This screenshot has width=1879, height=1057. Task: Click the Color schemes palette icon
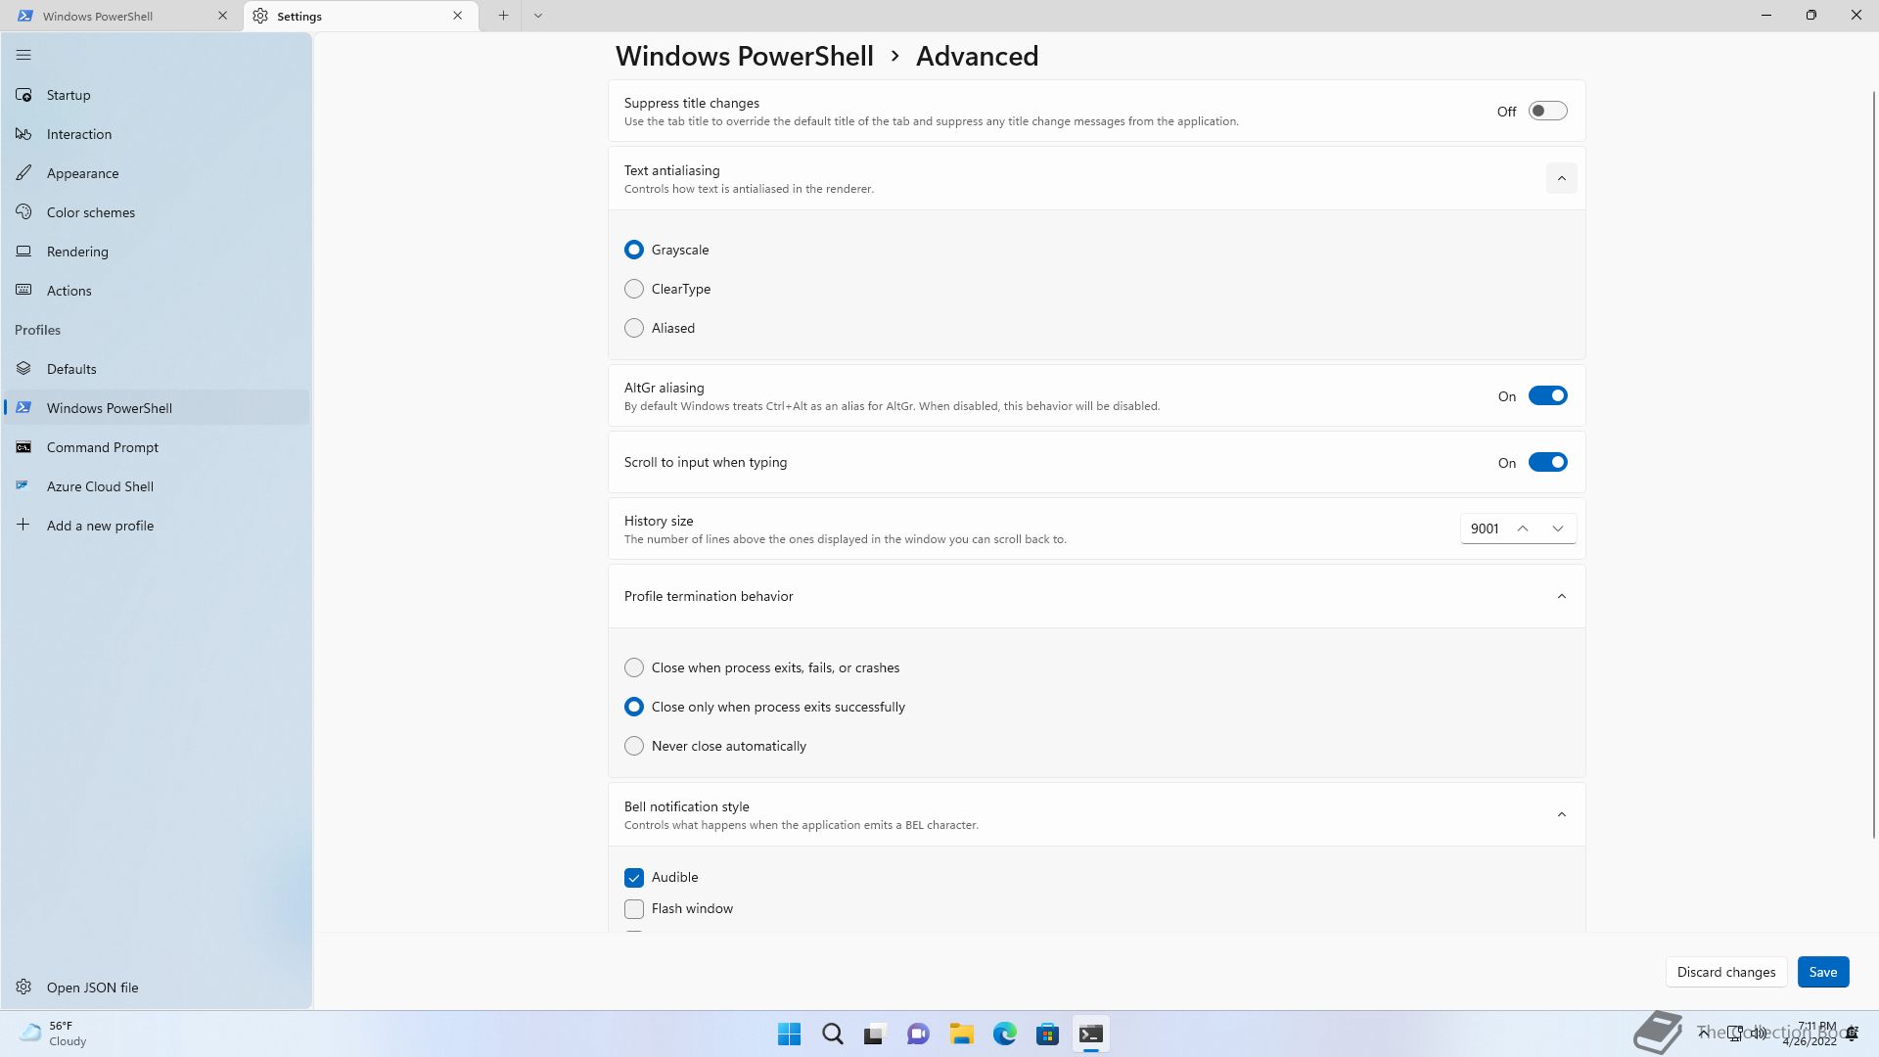coord(23,212)
